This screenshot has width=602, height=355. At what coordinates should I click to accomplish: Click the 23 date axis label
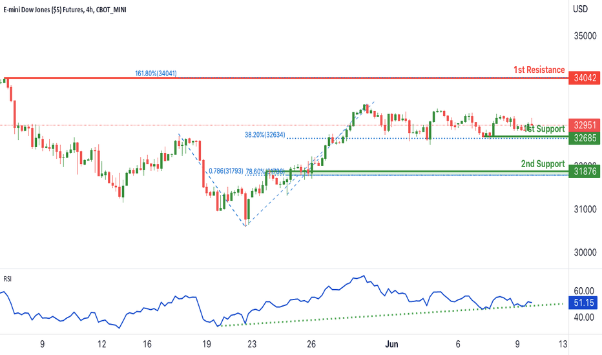(x=251, y=344)
